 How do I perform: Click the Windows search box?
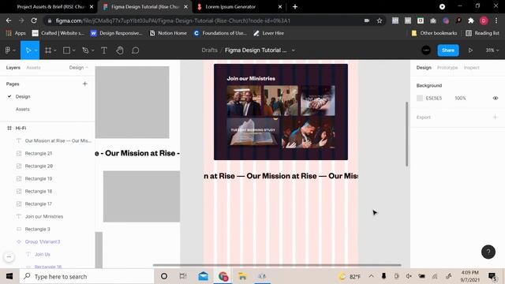(x=87, y=276)
